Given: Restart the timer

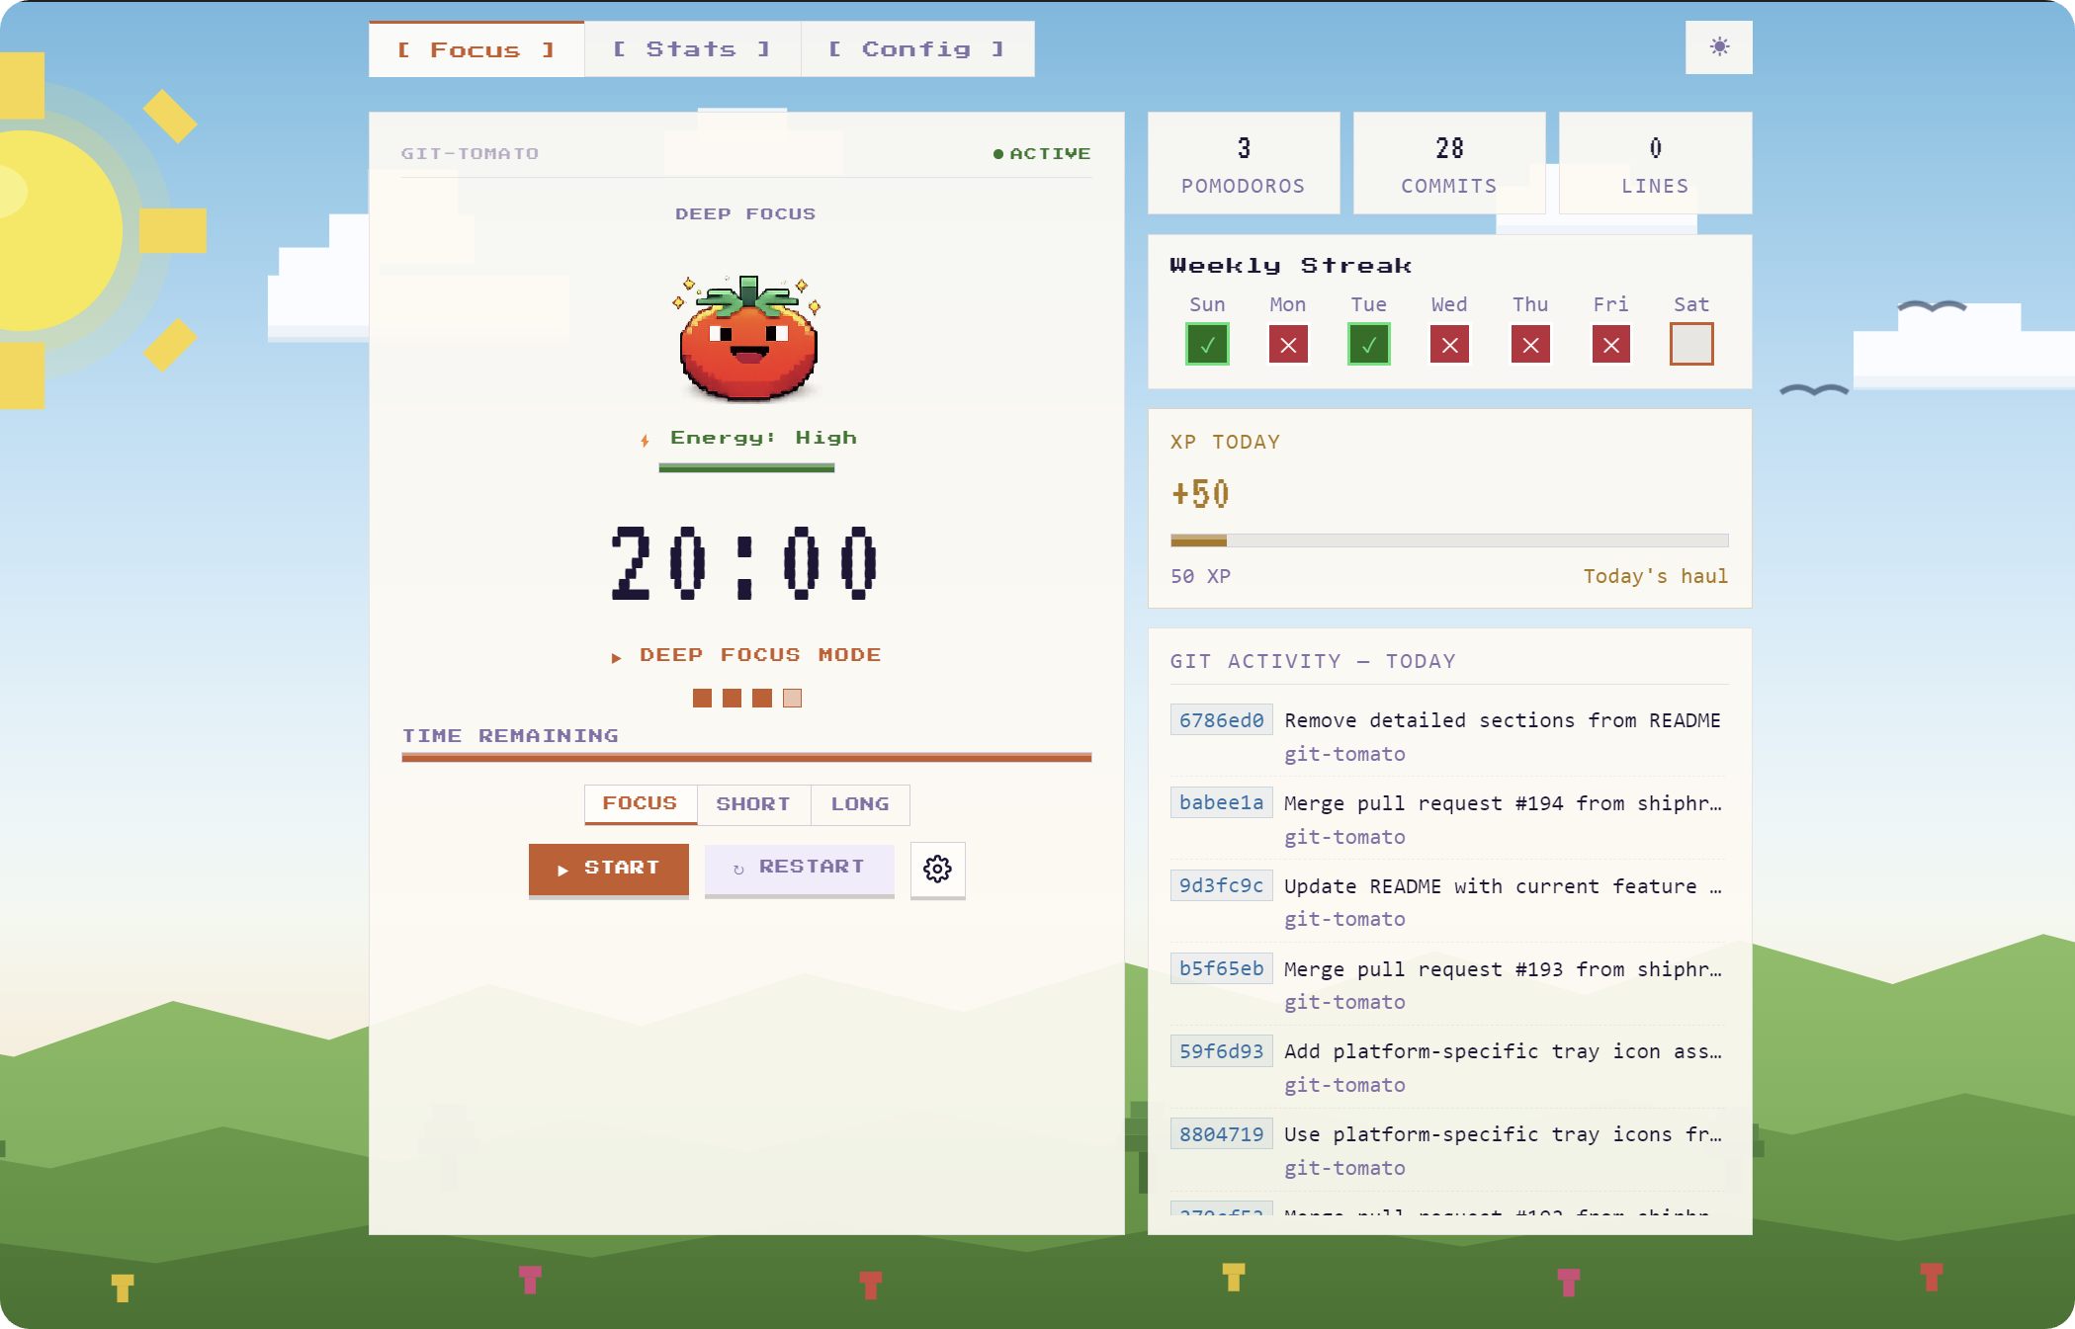Looking at the screenshot, I should click(800, 869).
